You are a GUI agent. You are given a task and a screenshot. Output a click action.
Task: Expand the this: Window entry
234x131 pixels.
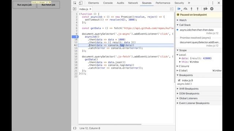[x=180, y=62]
